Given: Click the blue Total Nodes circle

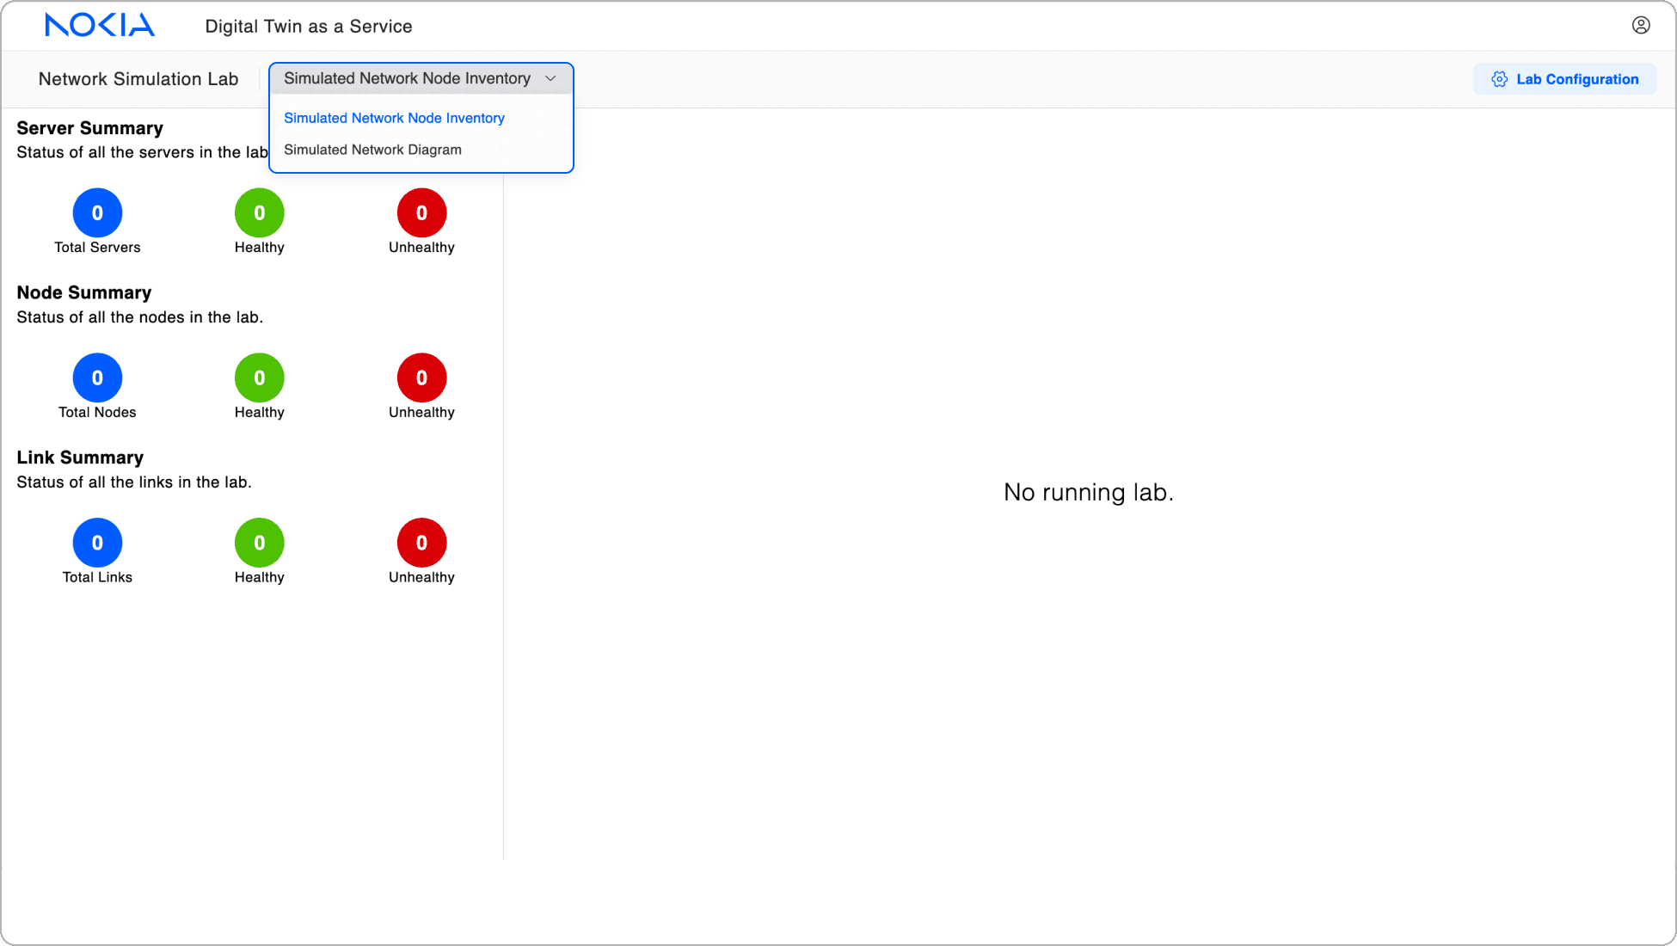Looking at the screenshot, I should [x=97, y=378].
